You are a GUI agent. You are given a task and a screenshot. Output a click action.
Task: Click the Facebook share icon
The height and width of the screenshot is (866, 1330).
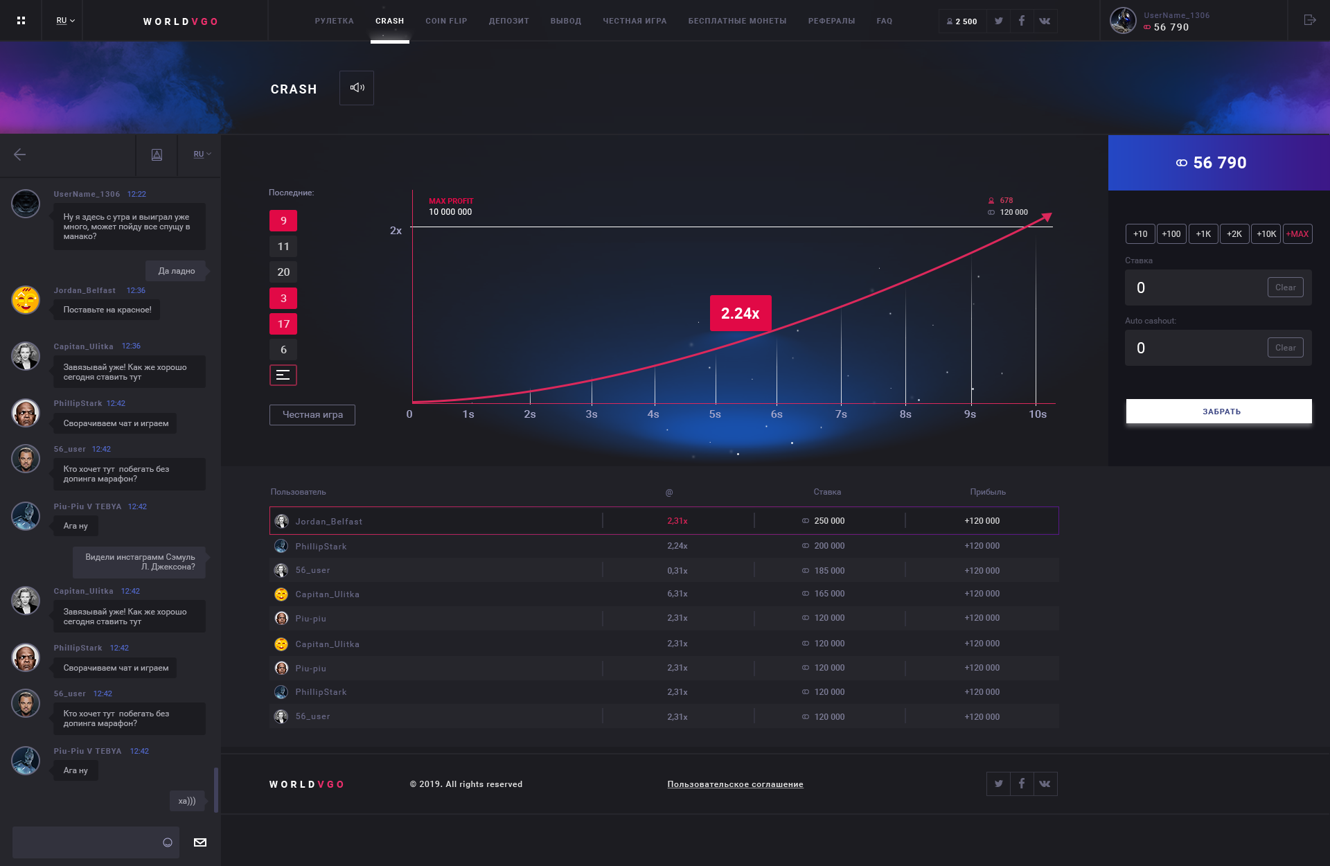pyautogui.click(x=1022, y=19)
